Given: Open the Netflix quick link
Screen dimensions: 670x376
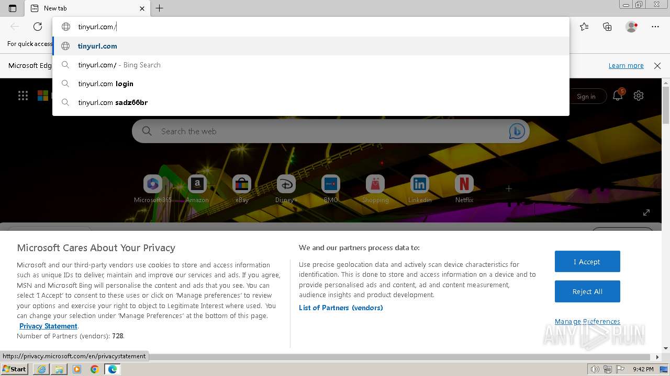Looking at the screenshot, I should [x=464, y=189].
